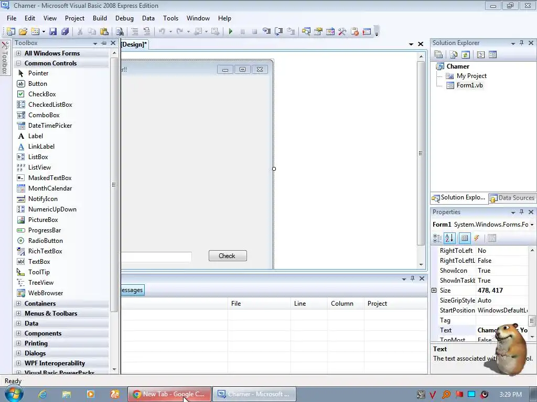The height and width of the screenshot is (402, 537).
Task: Open Toolbox from the crossed-tools toolbar icon
Action: [x=342, y=31]
